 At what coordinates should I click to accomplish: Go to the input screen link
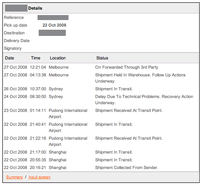[39, 177]
